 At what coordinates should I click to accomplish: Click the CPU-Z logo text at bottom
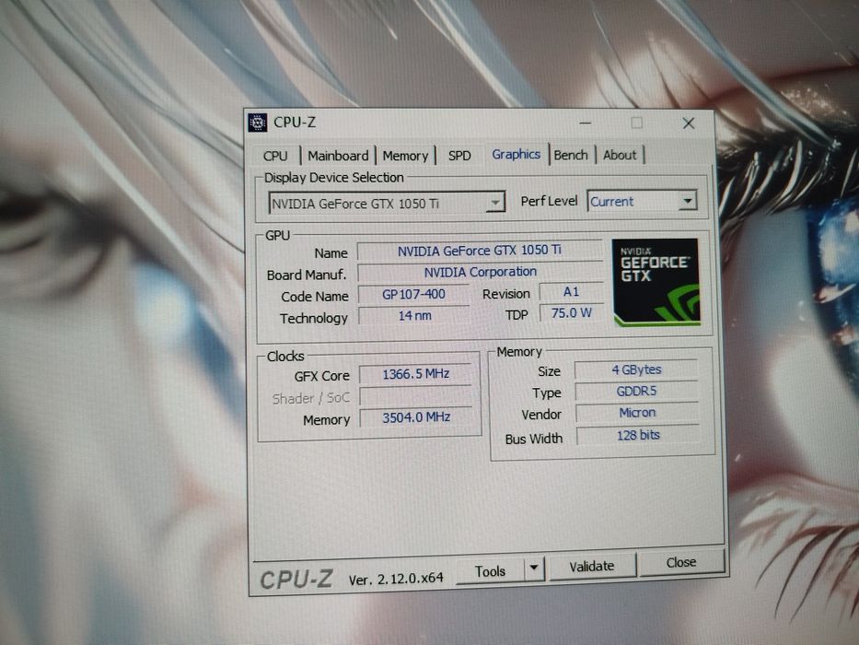click(296, 580)
